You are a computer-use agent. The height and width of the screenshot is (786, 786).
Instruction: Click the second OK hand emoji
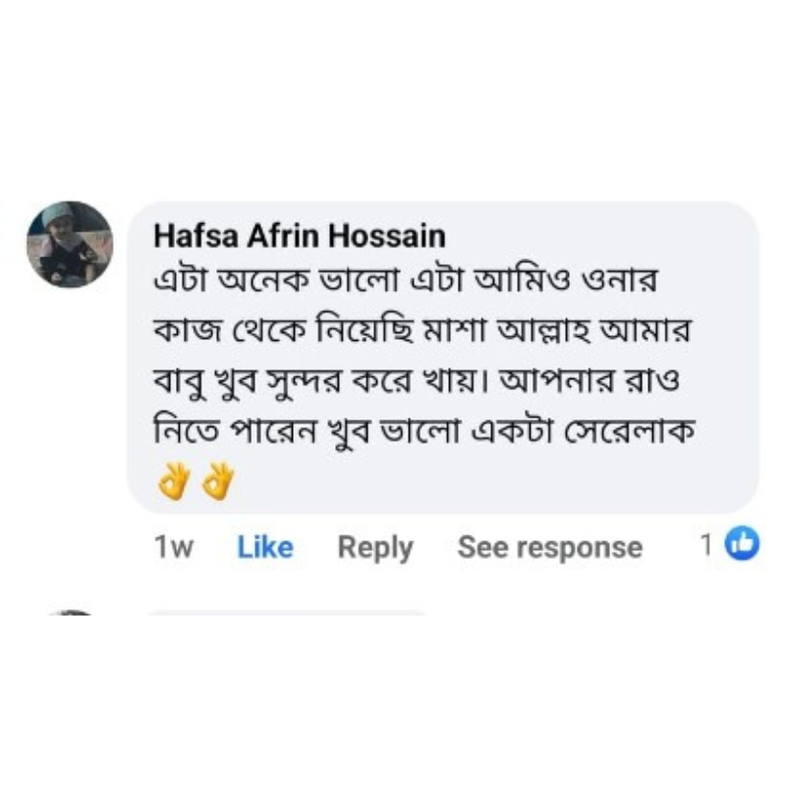coord(216,484)
